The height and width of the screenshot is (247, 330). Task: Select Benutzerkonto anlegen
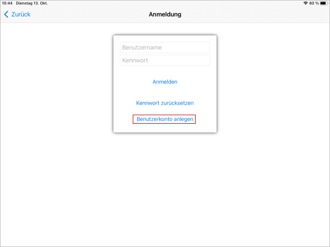click(165, 119)
